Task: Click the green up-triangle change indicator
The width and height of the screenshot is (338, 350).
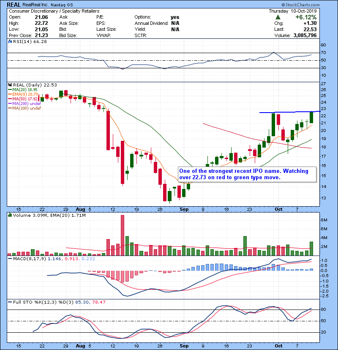Action: click(278, 17)
